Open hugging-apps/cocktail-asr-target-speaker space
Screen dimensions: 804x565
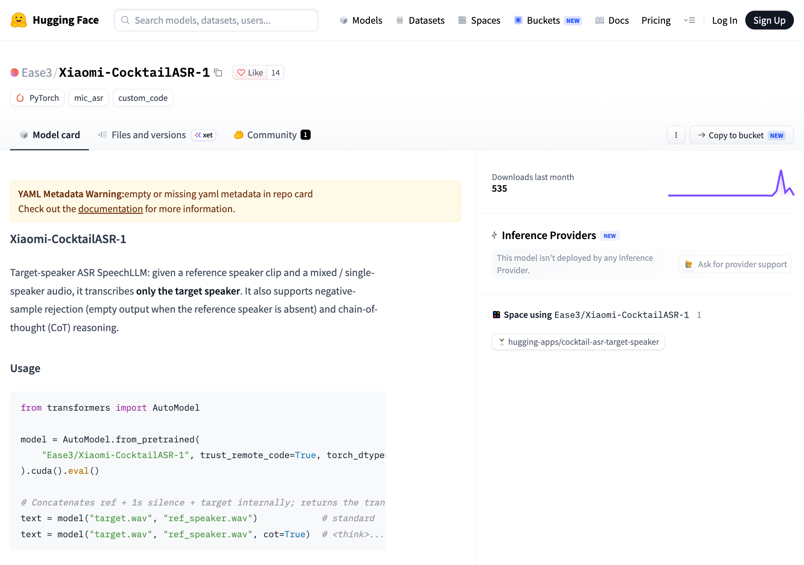pyautogui.click(x=578, y=342)
